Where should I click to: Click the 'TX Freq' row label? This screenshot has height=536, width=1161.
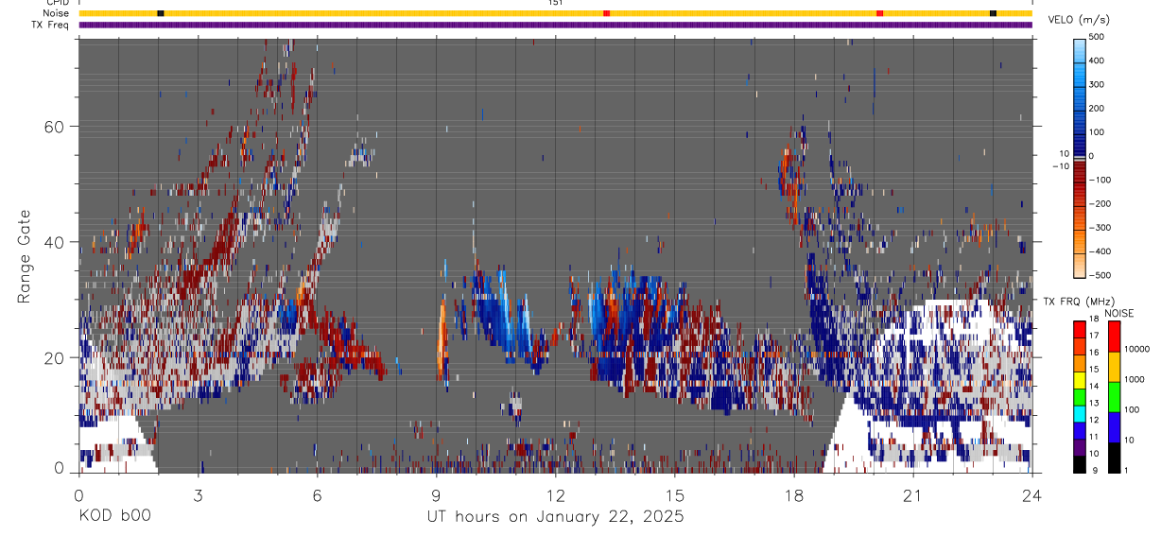point(50,25)
